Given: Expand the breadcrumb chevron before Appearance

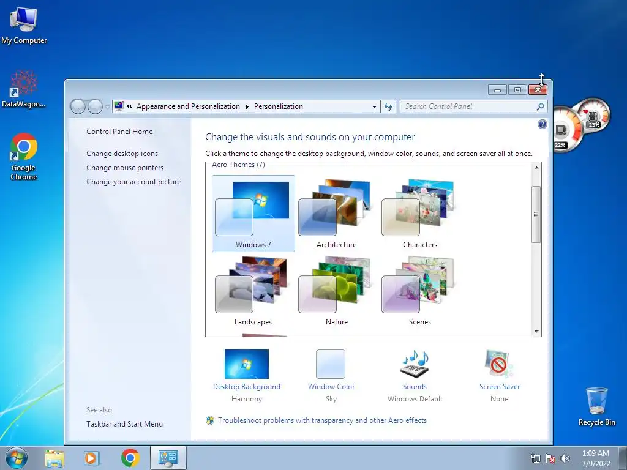Looking at the screenshot, I should coord(129,106).
